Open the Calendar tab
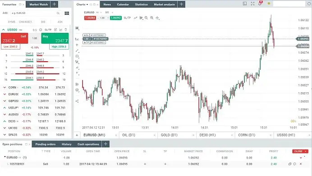Viewport: 312px width, 176px height. (123, 4)
